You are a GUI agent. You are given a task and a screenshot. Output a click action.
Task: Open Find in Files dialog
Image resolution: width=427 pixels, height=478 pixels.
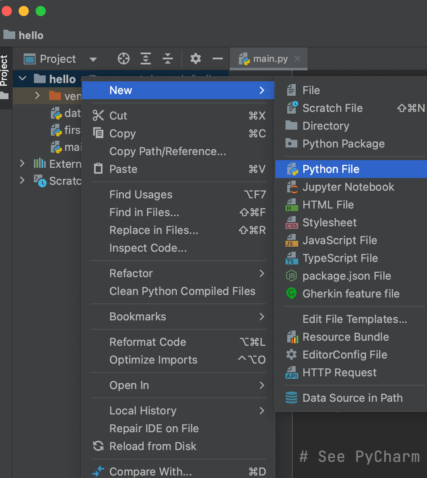click(178, 212)
